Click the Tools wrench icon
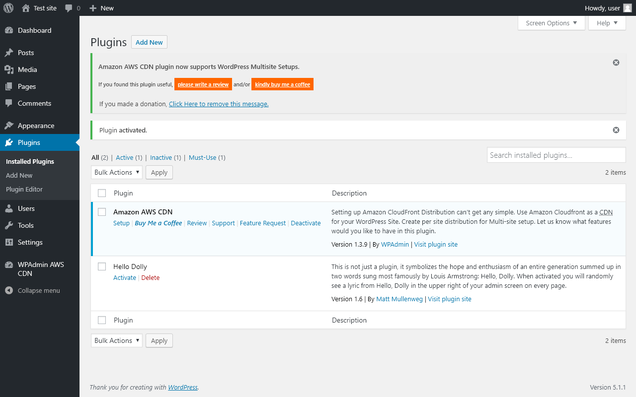 [x=9, y=225]
